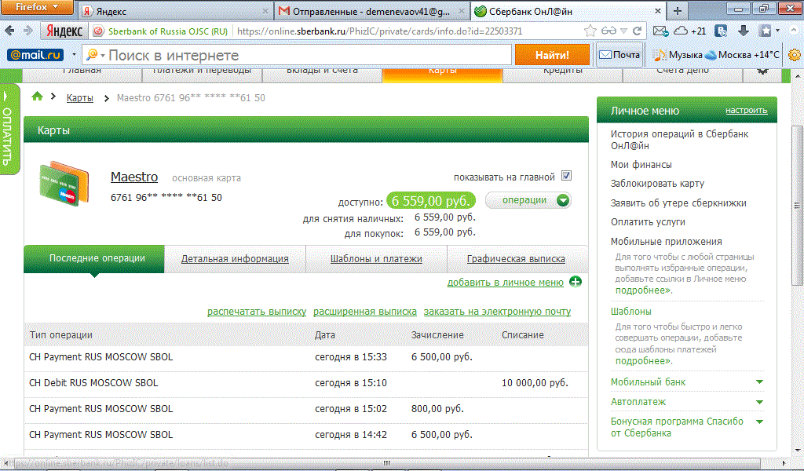
Task: Click распечатать выписку link
Action: 257,311
